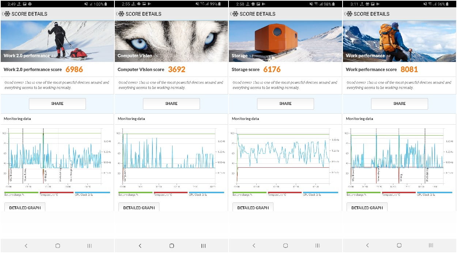Share the Computer Vision score 3692
This screenshot has height=253, width=457.
pos(171,104)
